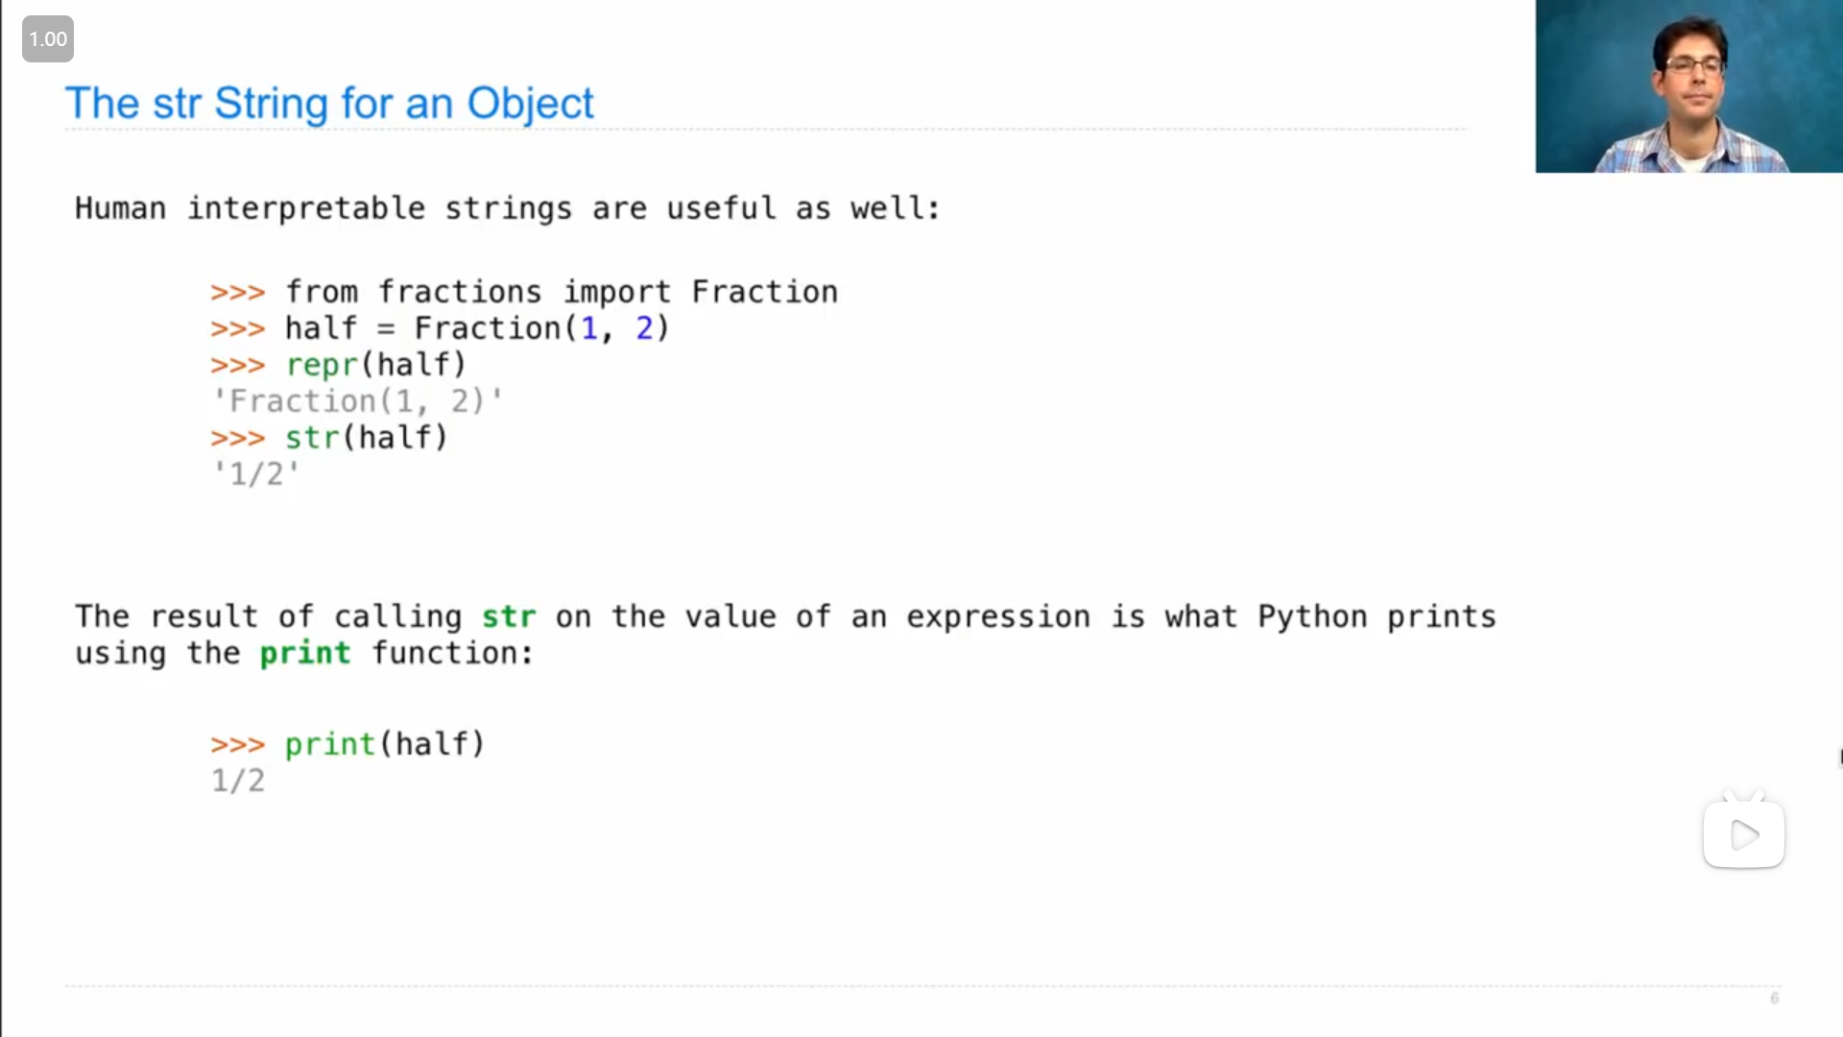Click the green 'repr' keyword in the code
Screen dimensions: 1843x1037
(321, 365)
